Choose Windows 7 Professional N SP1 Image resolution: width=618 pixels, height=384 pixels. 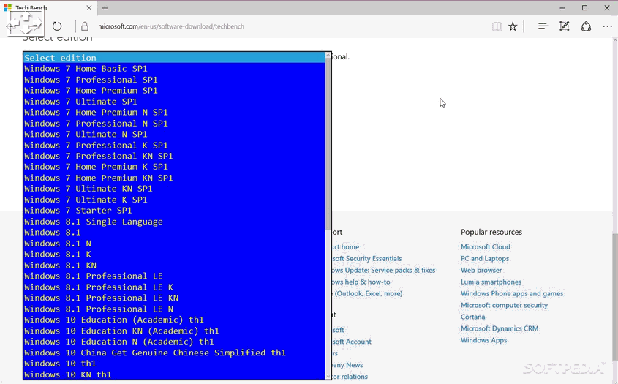click(174, 124)
